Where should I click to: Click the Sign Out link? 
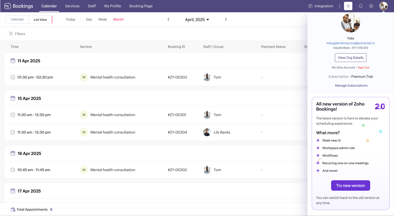pyautogui.click(x=364, y=68)
